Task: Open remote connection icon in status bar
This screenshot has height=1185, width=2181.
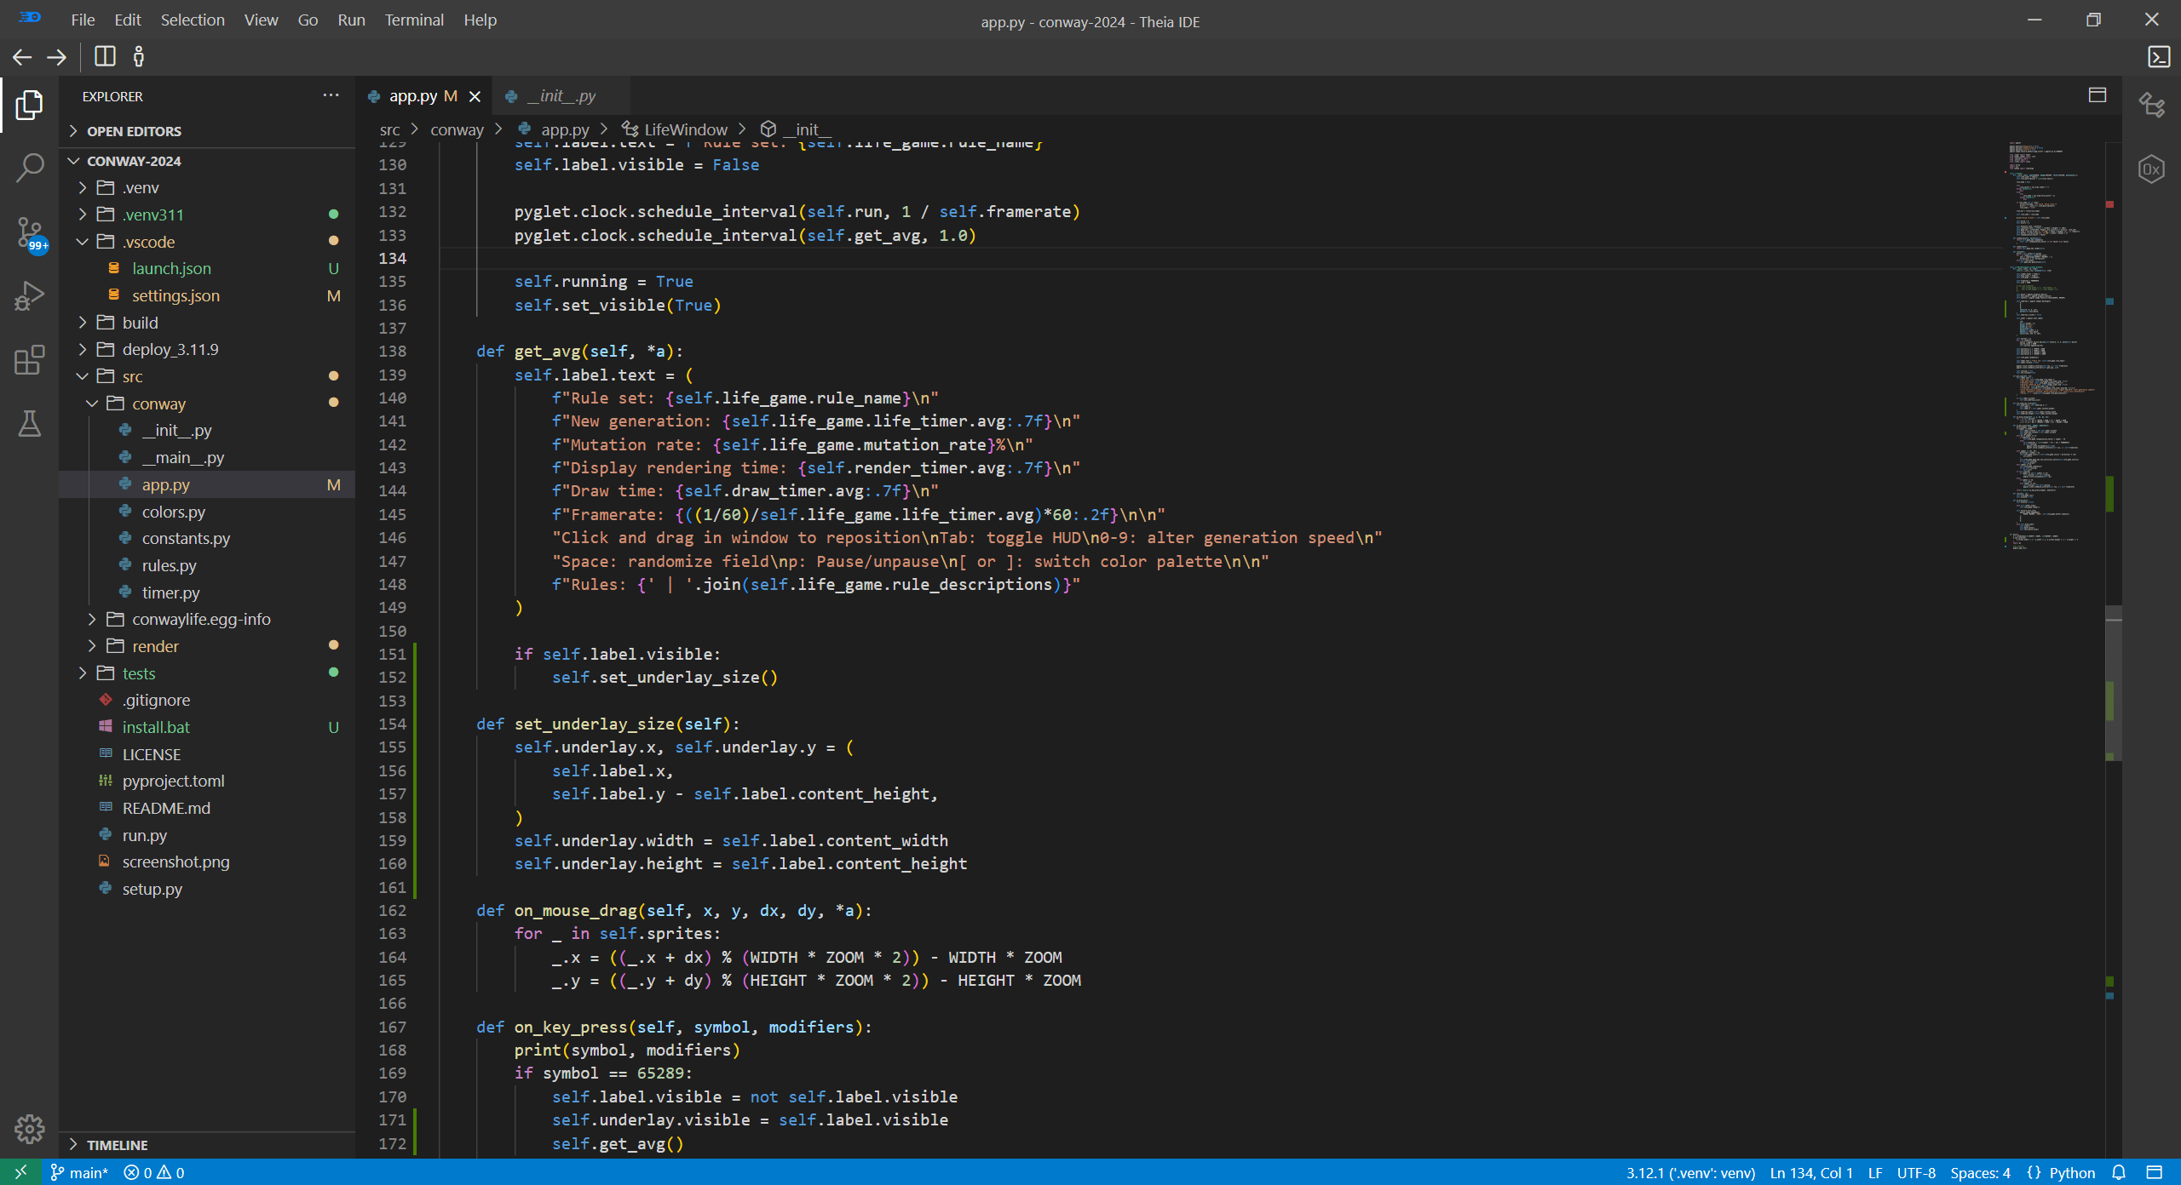Action: tap(18, 1172)
